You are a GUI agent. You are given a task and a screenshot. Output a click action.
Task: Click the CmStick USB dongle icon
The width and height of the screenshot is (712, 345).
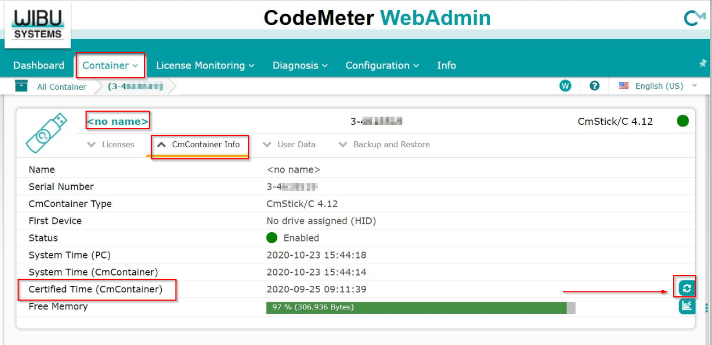47,133
